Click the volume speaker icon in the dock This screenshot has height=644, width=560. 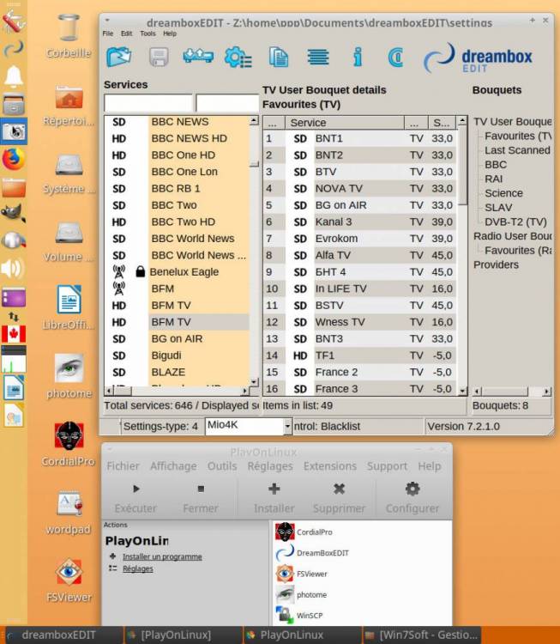(13, 269)
